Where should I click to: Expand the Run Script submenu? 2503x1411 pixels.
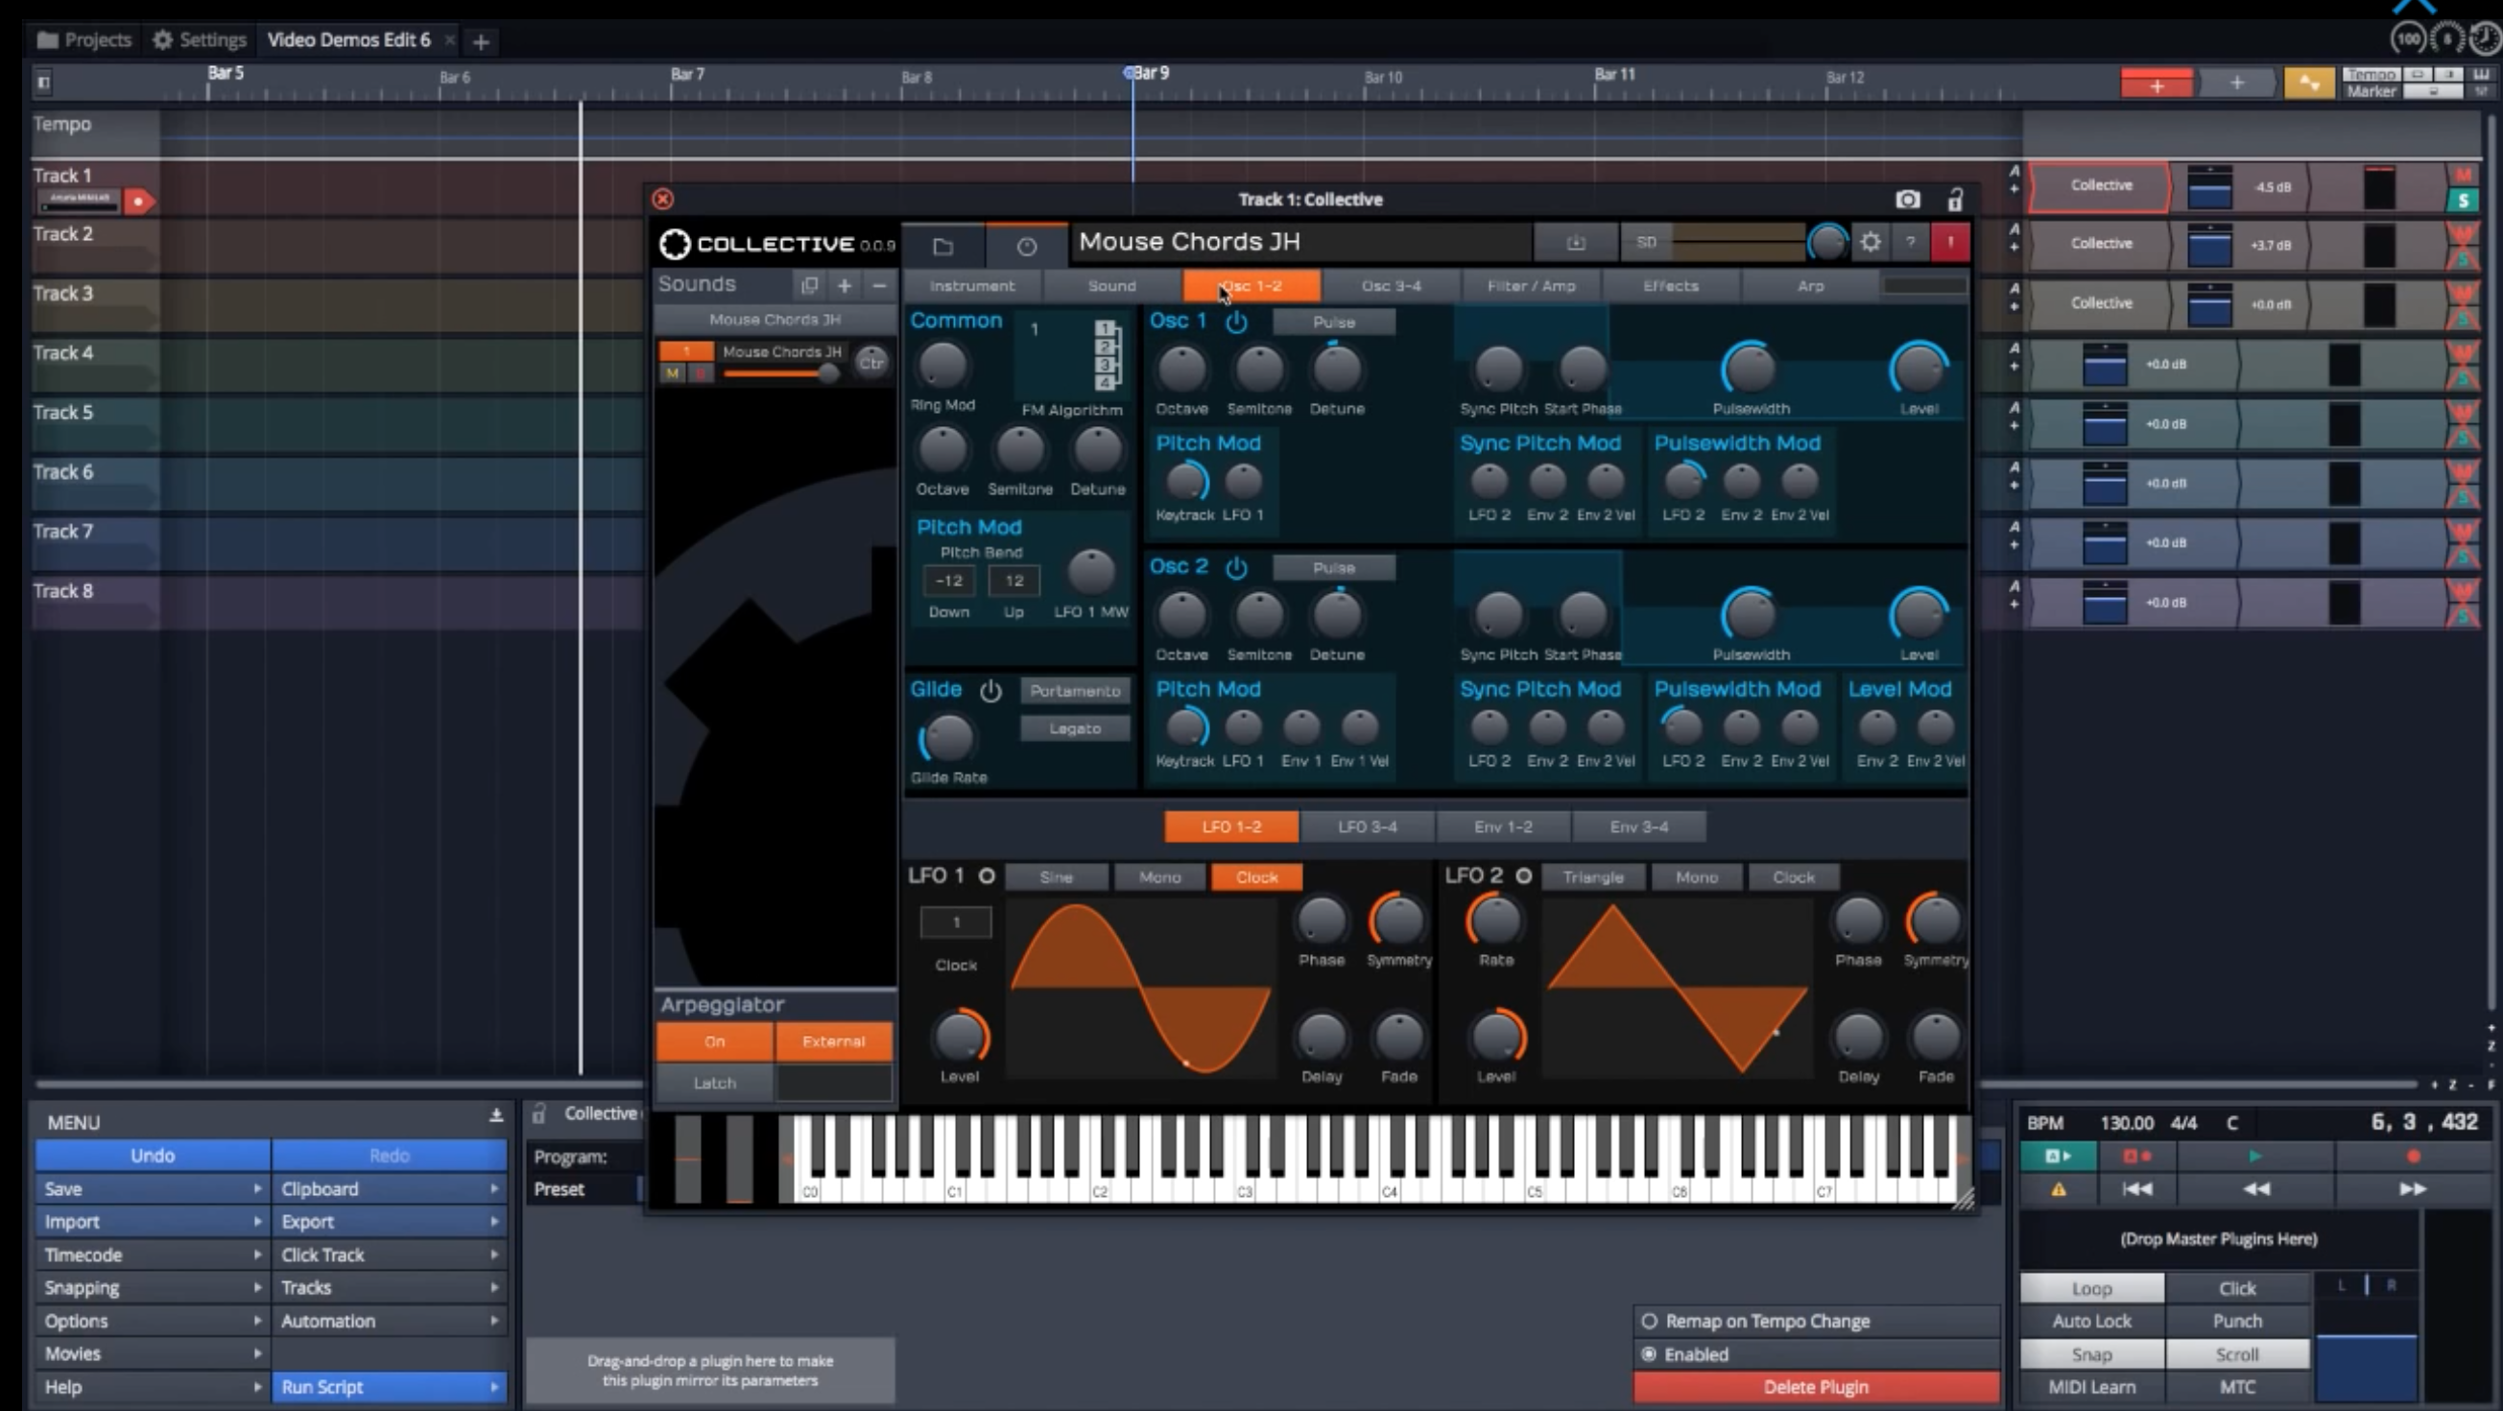[390, 1388]
